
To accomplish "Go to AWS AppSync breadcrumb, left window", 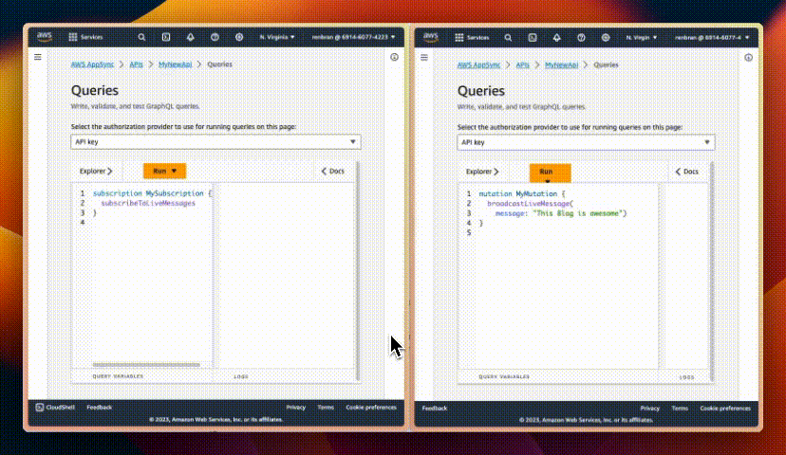I will (92, 64).
